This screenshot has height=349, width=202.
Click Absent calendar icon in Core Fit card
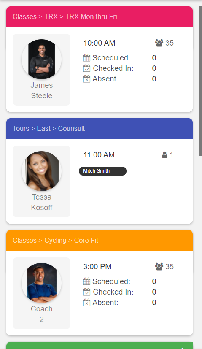pyautogui.click(x=87, y=303)
